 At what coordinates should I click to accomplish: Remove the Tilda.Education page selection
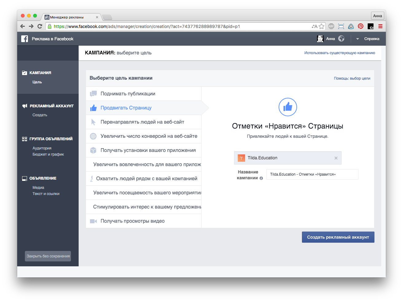[336, 158]
